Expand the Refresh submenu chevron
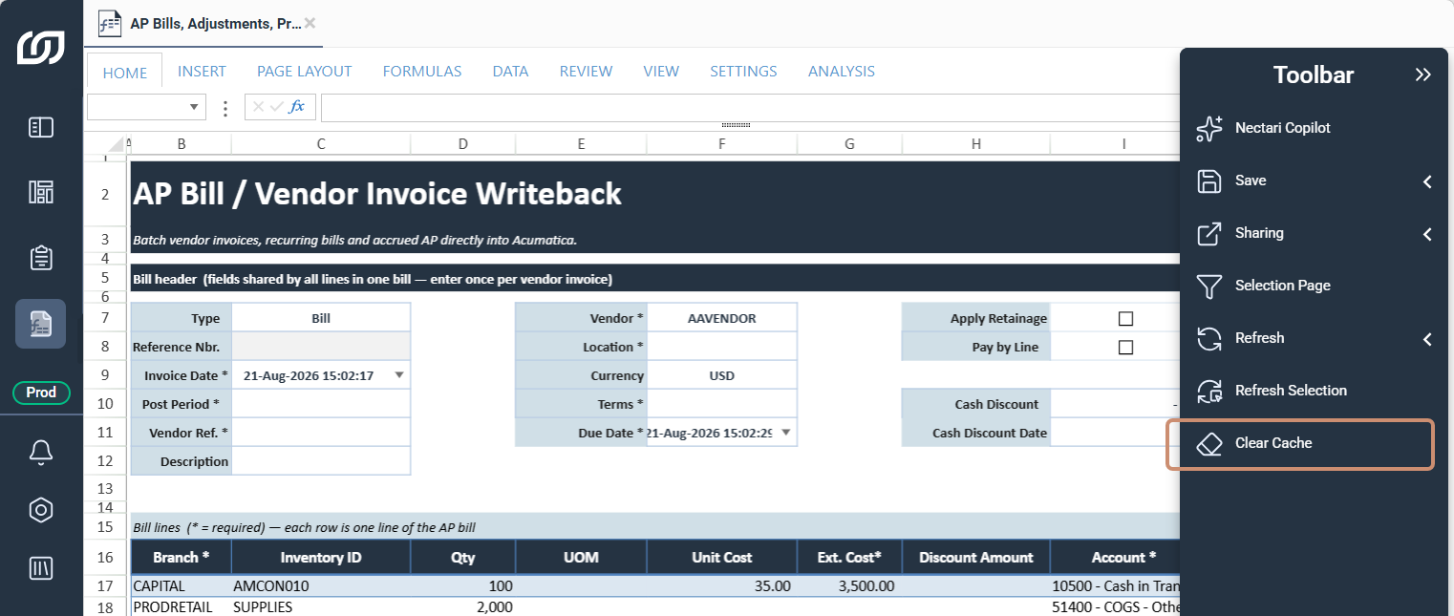Viewport: 1454px width, 616px height. pos(1427,338)
